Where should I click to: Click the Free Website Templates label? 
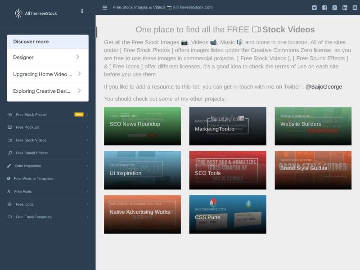(x=34, y=178)
